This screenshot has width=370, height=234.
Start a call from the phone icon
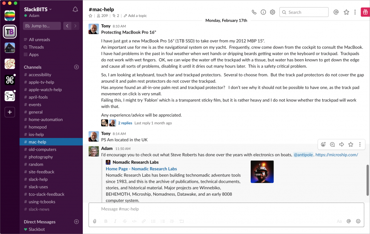253,12
